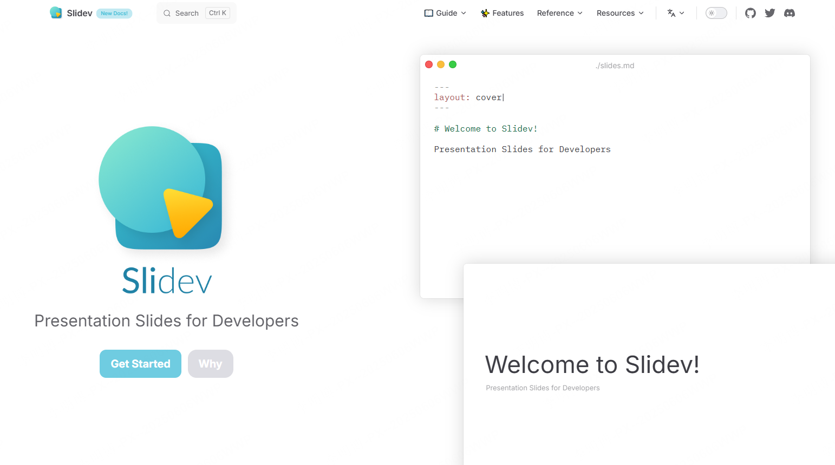Click the large Slidev hero logo
Viewport: 835px width, 465px height.
[x=160, y=188]
